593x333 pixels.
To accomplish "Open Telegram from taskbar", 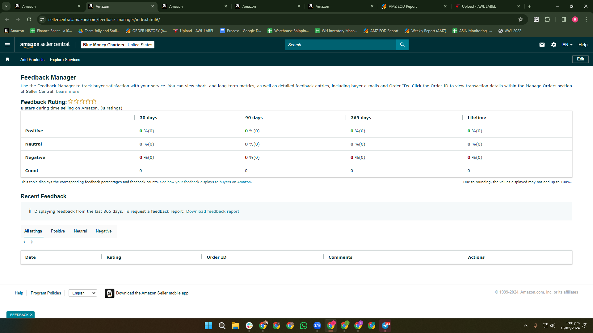I will click(x=385, y=326).
